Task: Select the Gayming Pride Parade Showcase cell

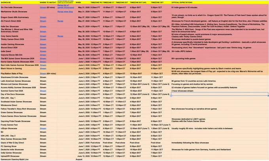Action: 20,121
